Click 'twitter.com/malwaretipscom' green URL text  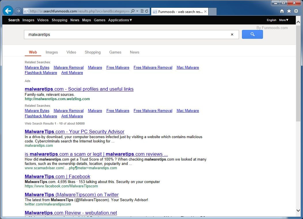[48, 204]
